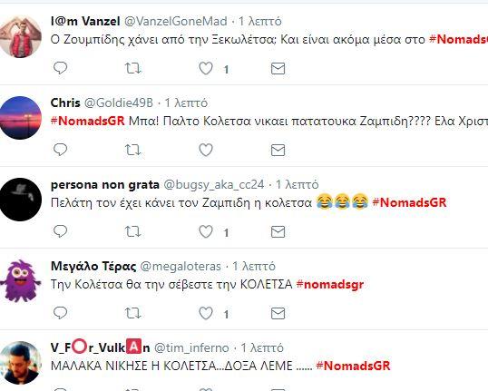
Task: Reply to persona non grata's tweet
Action: (x=60, y=231)
